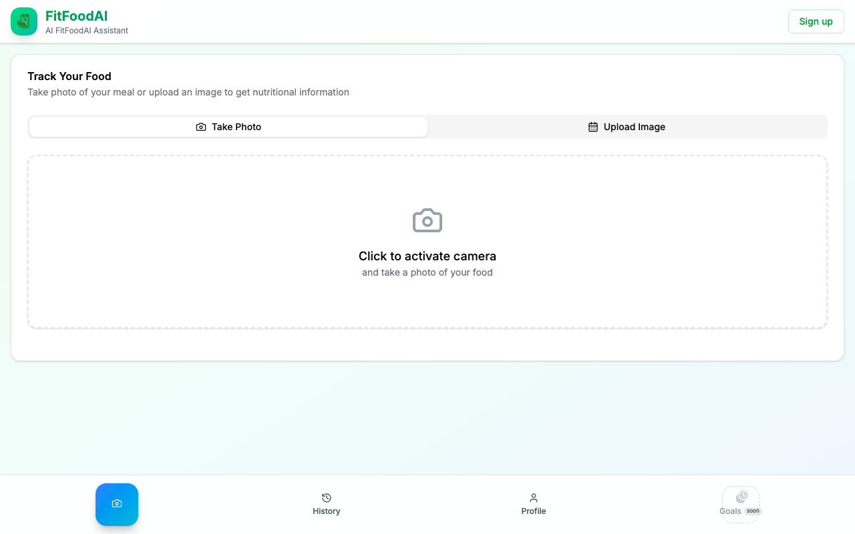Switch to the Take Photo tab
The width and height of the screenshot is (855, 534).
coord(228,127)
